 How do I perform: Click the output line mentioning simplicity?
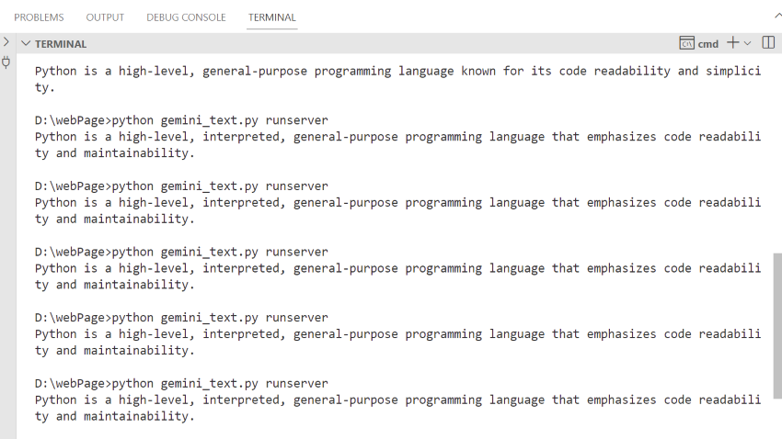tap(397, 71)
